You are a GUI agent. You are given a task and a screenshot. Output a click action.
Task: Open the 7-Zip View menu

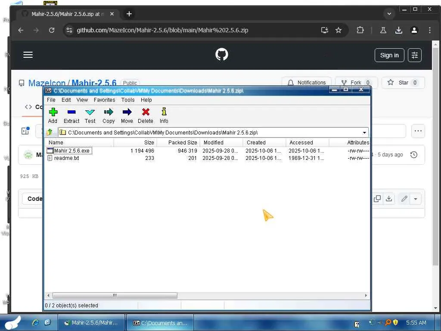click(82, 100)
